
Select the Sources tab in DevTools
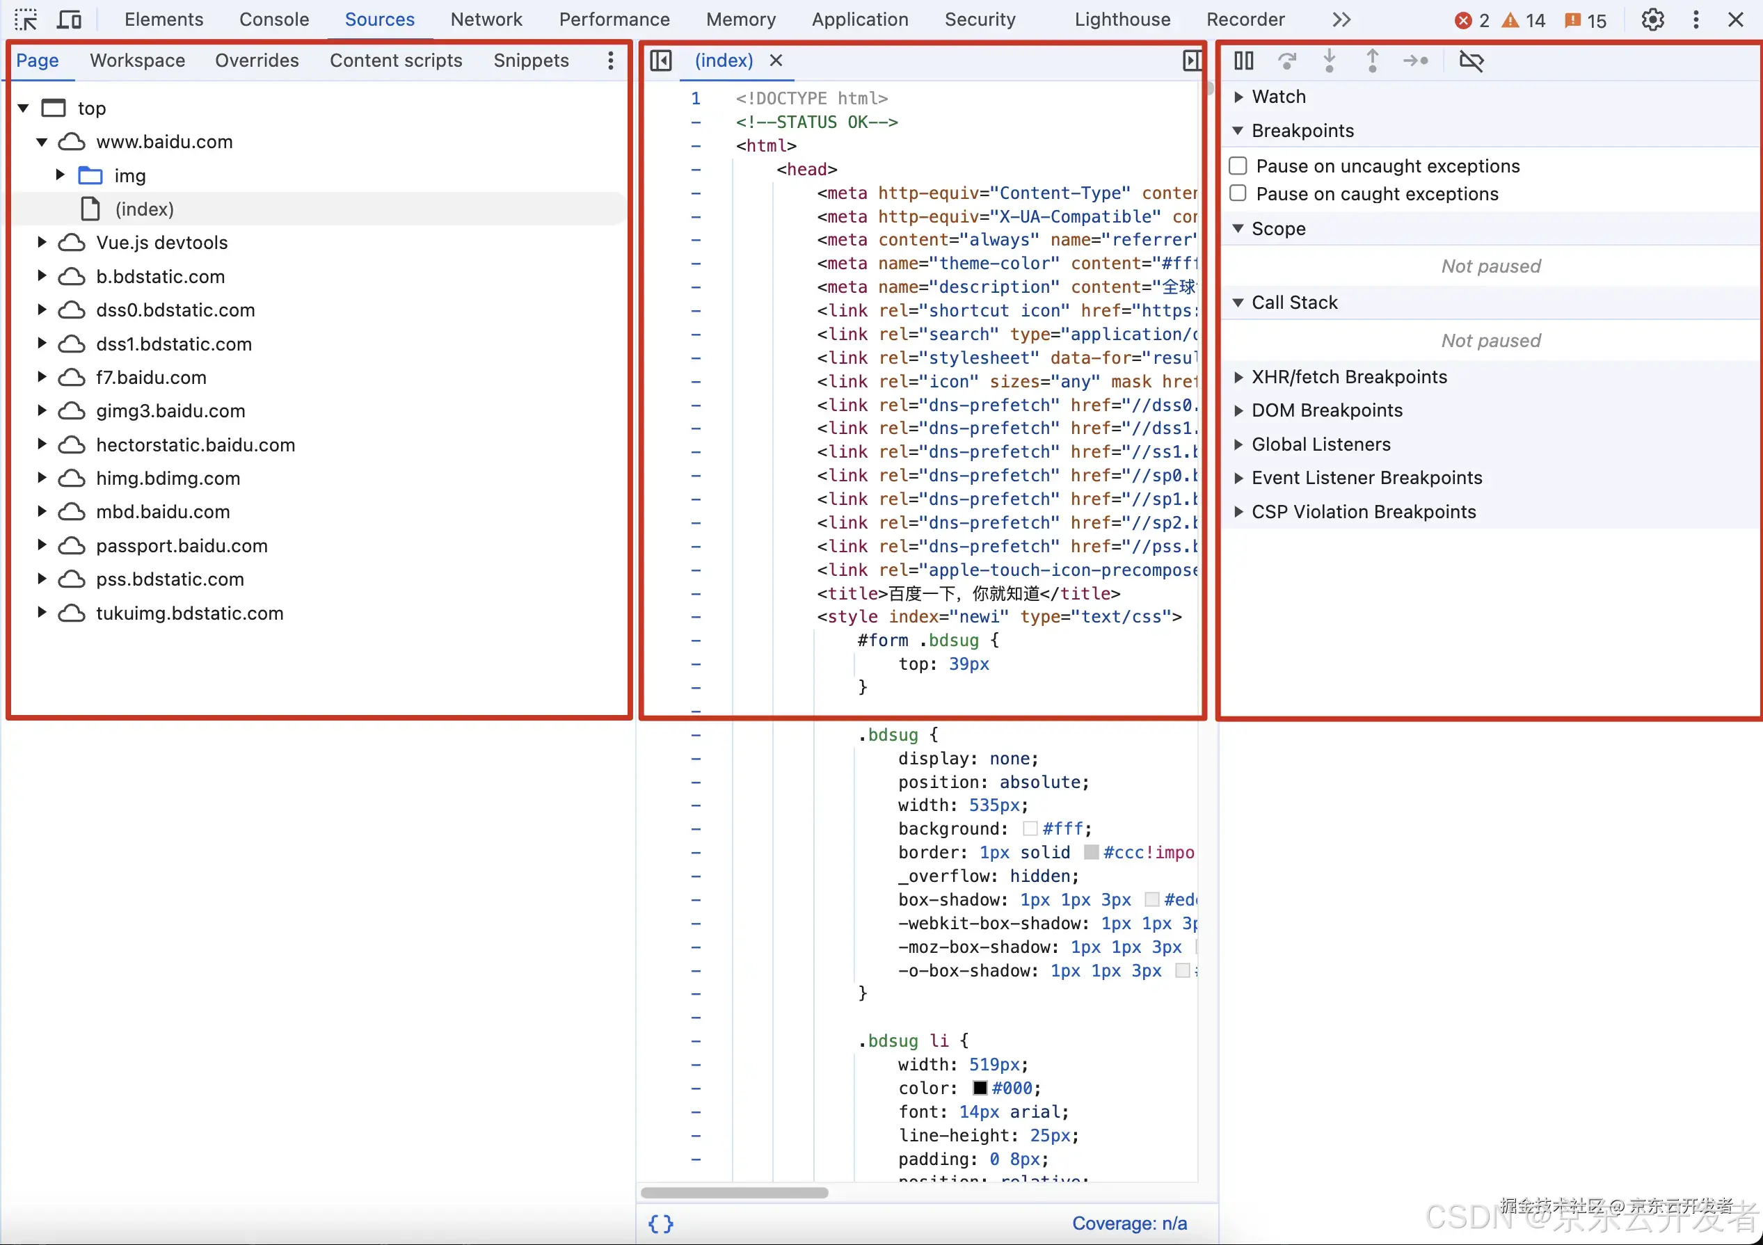point(378,19)
